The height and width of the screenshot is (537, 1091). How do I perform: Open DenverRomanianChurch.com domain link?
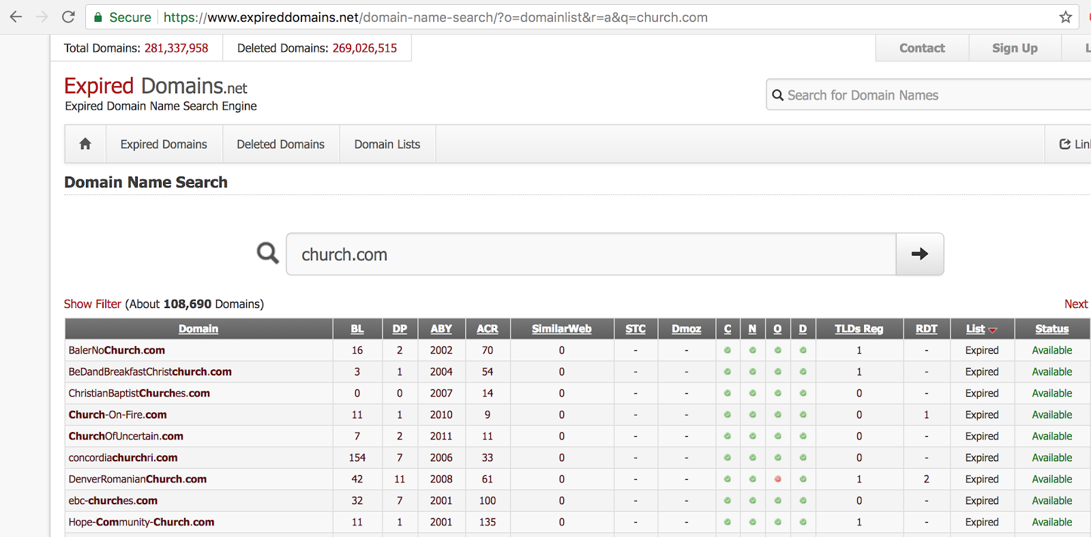[x=137, y=479]
